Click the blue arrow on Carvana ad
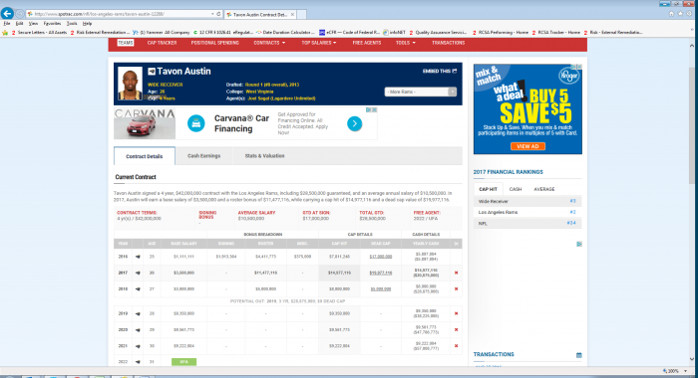The width and height of the screenshot is (698, 378). [354, 123]
